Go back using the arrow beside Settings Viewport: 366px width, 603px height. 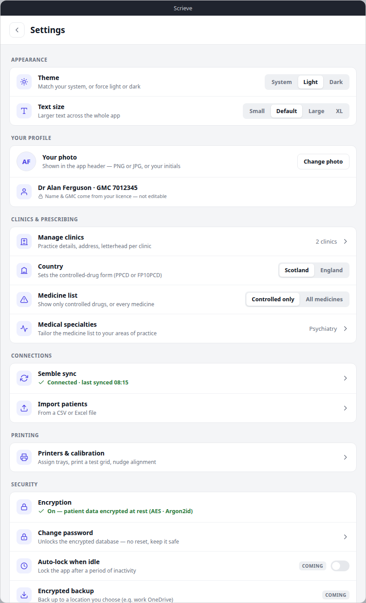tap(17, 30)
